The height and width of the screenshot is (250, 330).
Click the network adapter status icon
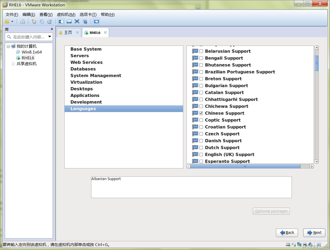[x=299, y=244]
